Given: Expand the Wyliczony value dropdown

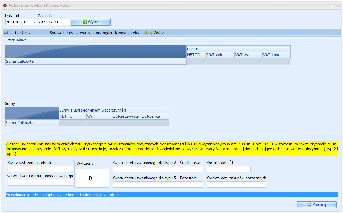Looking at the screenshot, I should tap(107, 178).
